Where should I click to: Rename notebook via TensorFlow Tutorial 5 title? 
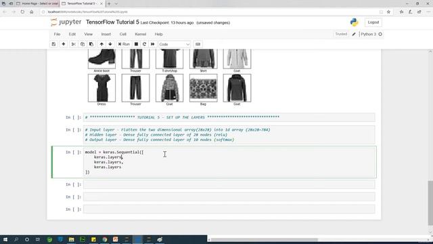[x=112, y=22]
